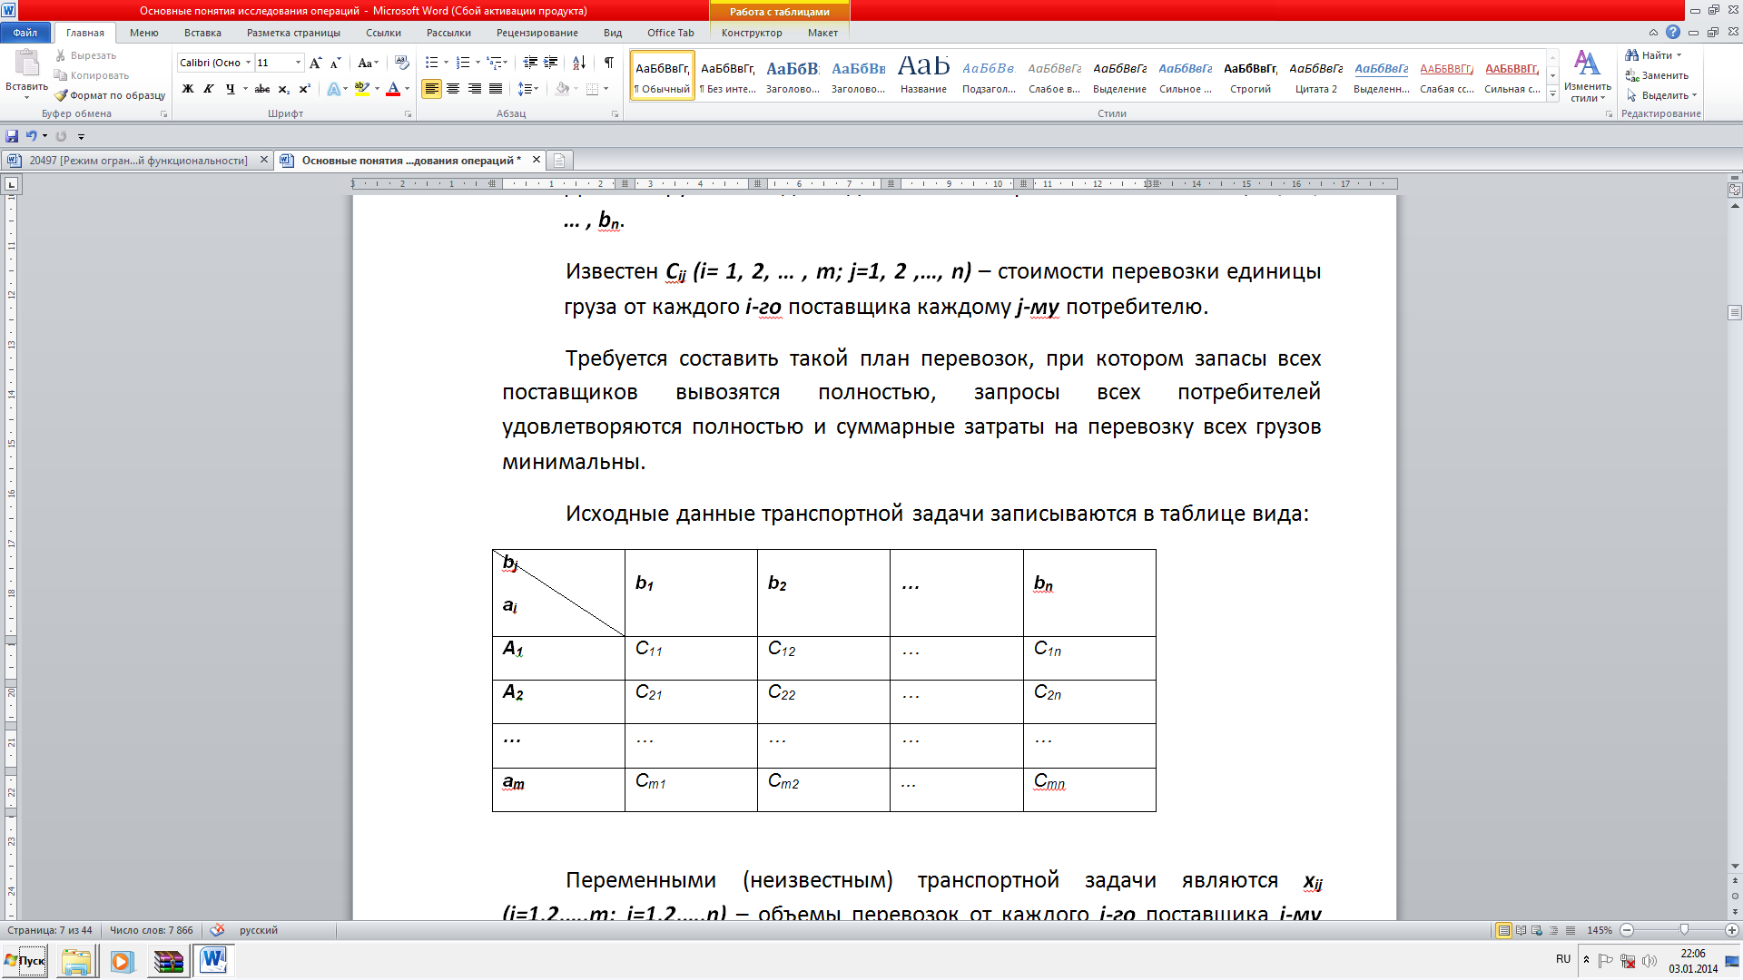The height and width of the screenshot is (980, 1743).
Task: Switch to Outline view in status bar
Action: (1553, 930)
